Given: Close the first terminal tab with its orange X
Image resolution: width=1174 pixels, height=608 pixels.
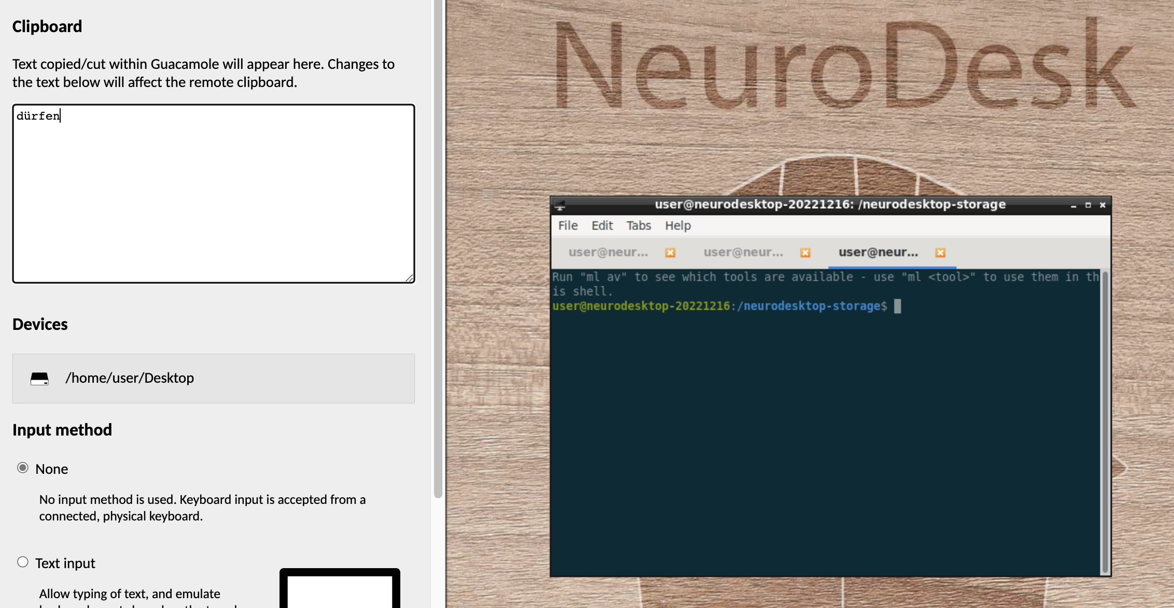Looking at the screenshot, I should coord(670,253).
